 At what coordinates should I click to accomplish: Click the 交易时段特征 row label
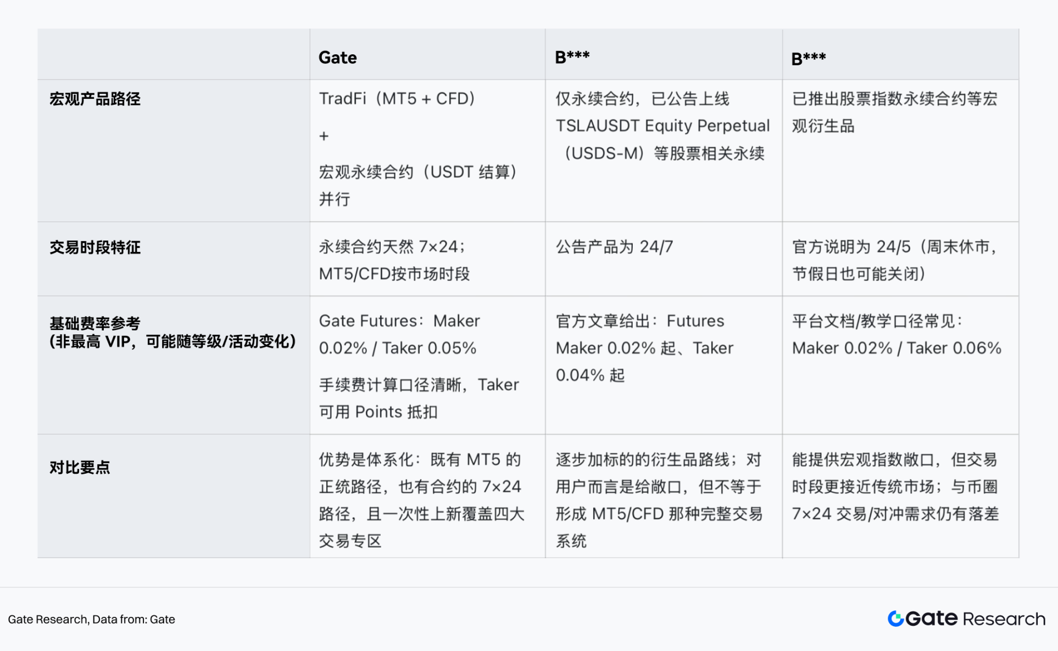(95, 247)
